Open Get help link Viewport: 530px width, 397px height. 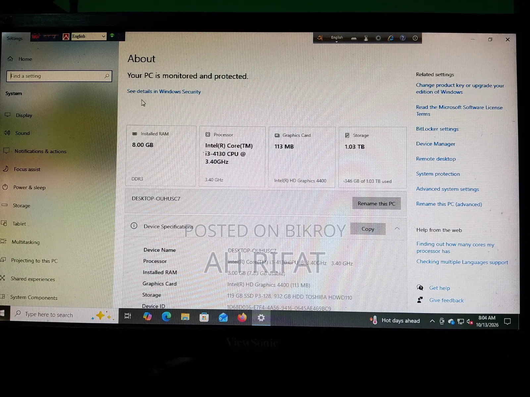[x=440, y=288]
